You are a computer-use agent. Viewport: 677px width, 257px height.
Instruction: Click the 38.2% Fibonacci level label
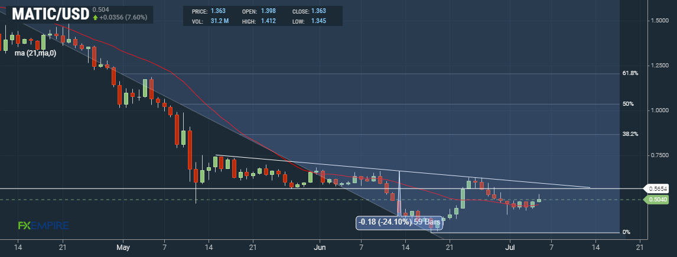tap(630, 134)
